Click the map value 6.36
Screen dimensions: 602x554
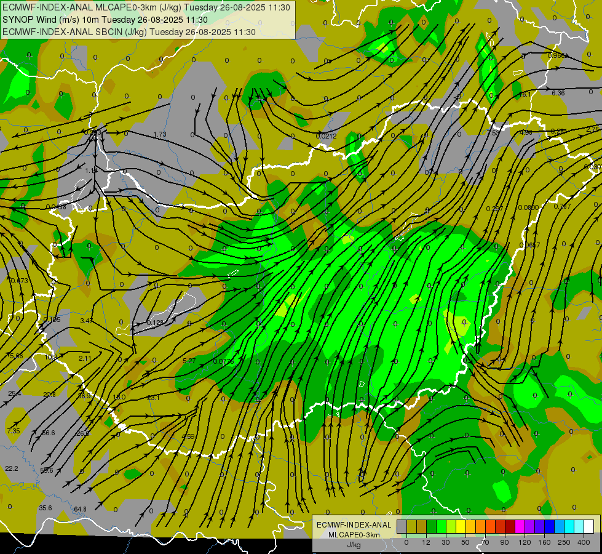[x=558, y=93]
